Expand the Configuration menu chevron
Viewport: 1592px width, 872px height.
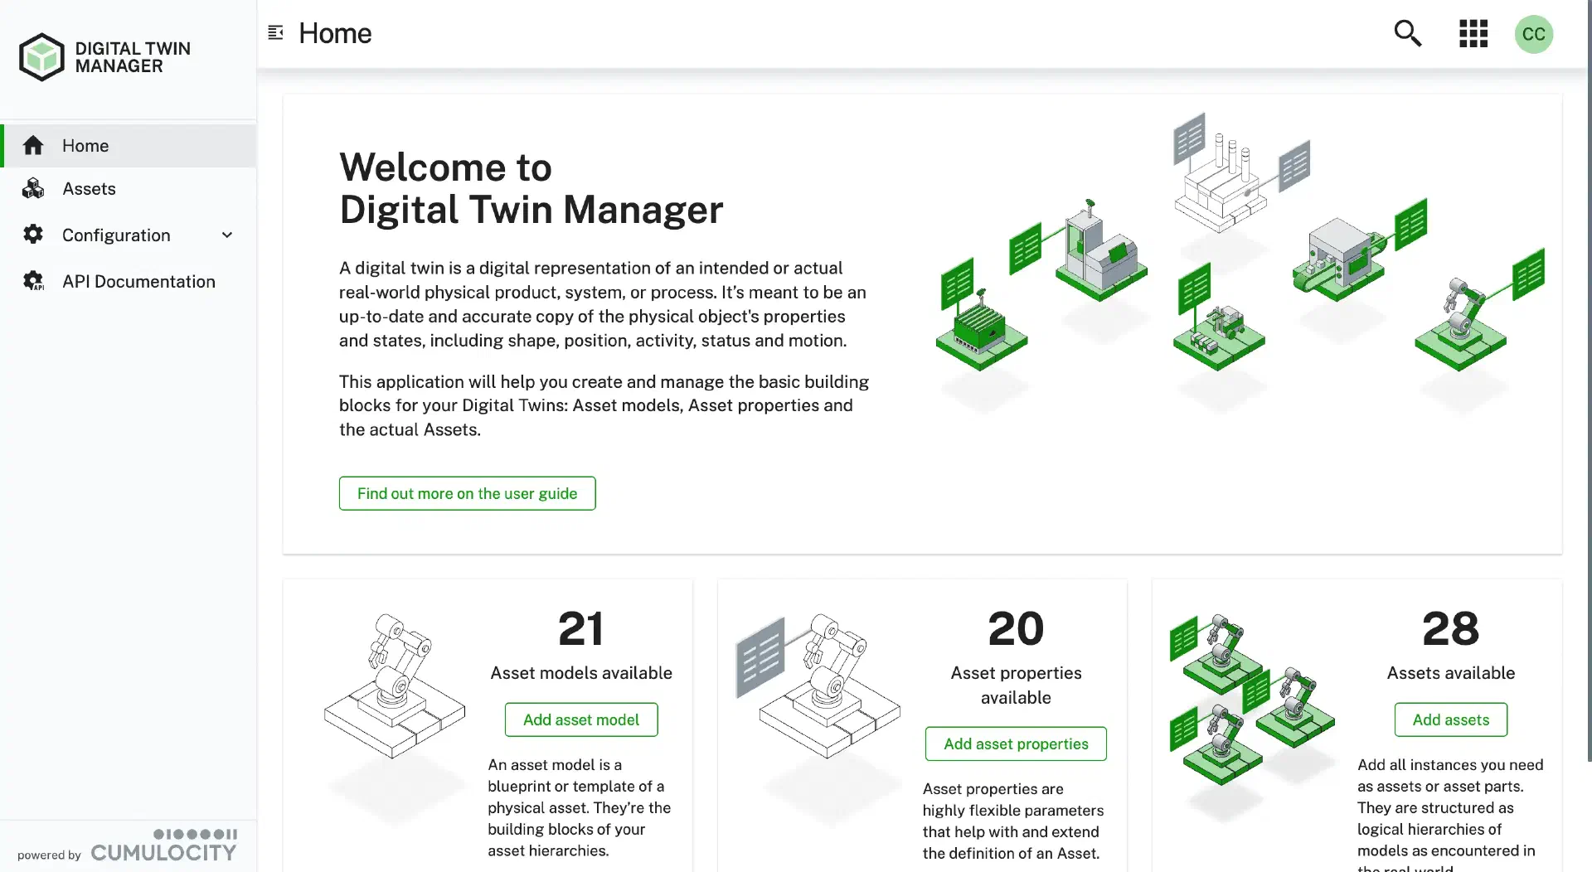227,235
